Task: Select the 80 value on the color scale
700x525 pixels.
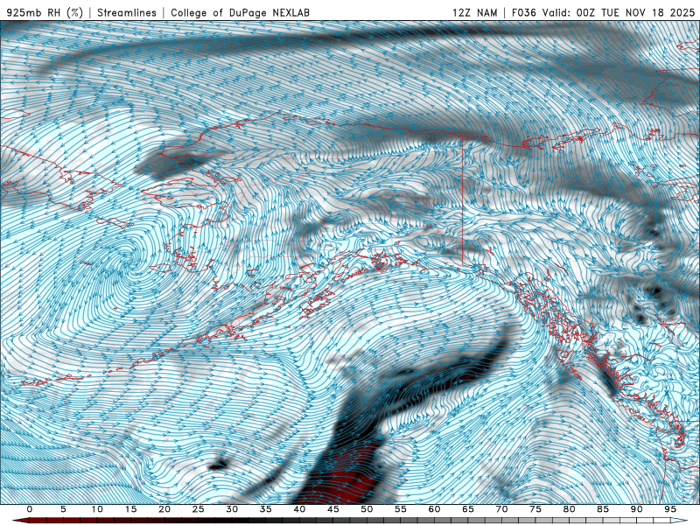Action: coord(569,509)
